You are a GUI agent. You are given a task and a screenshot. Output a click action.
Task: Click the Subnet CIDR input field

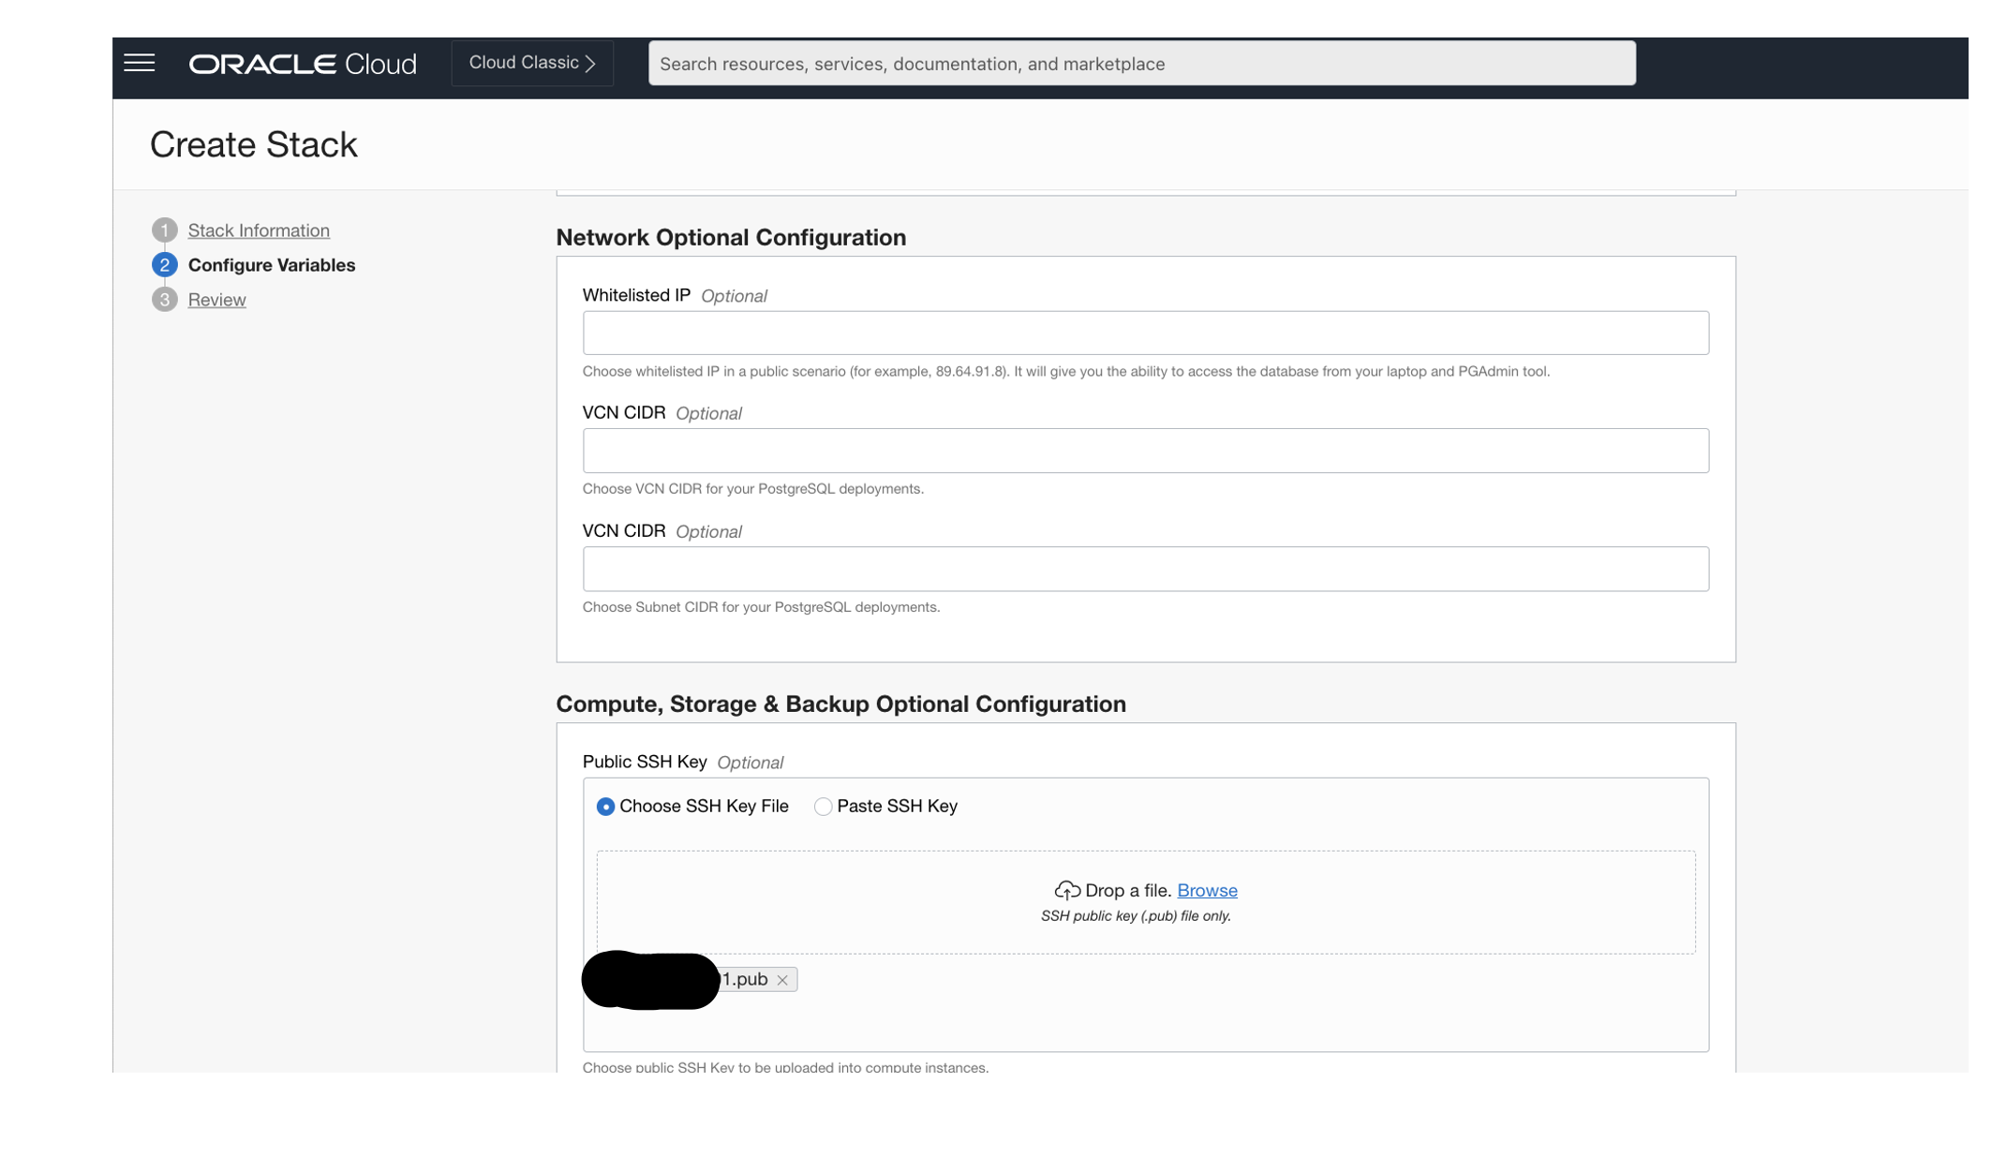coord(1145,569)
